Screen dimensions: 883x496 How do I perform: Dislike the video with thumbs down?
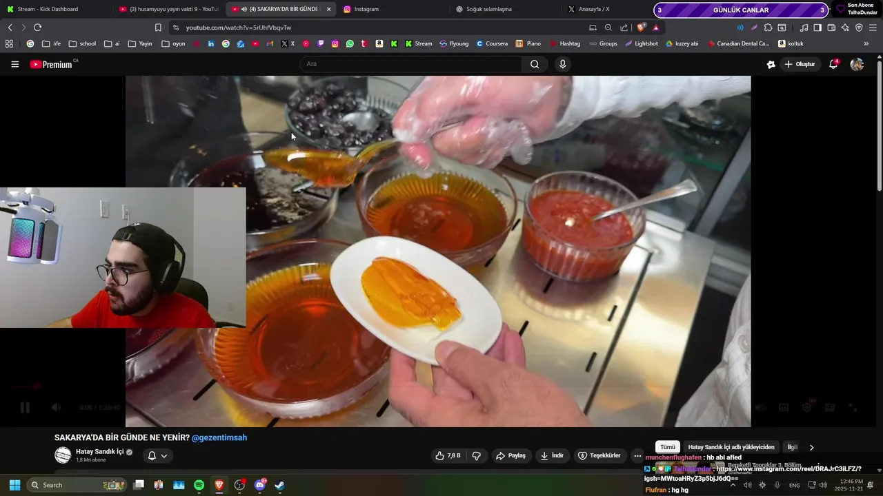click(476, 455)
